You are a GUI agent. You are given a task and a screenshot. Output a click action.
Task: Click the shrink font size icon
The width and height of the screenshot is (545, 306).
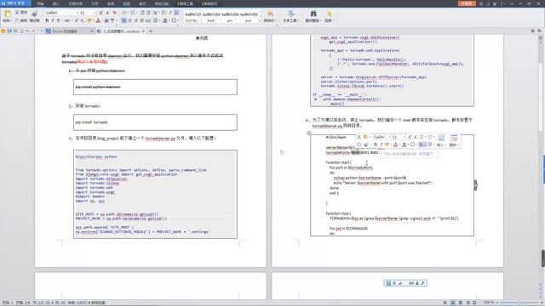(108, 13)
